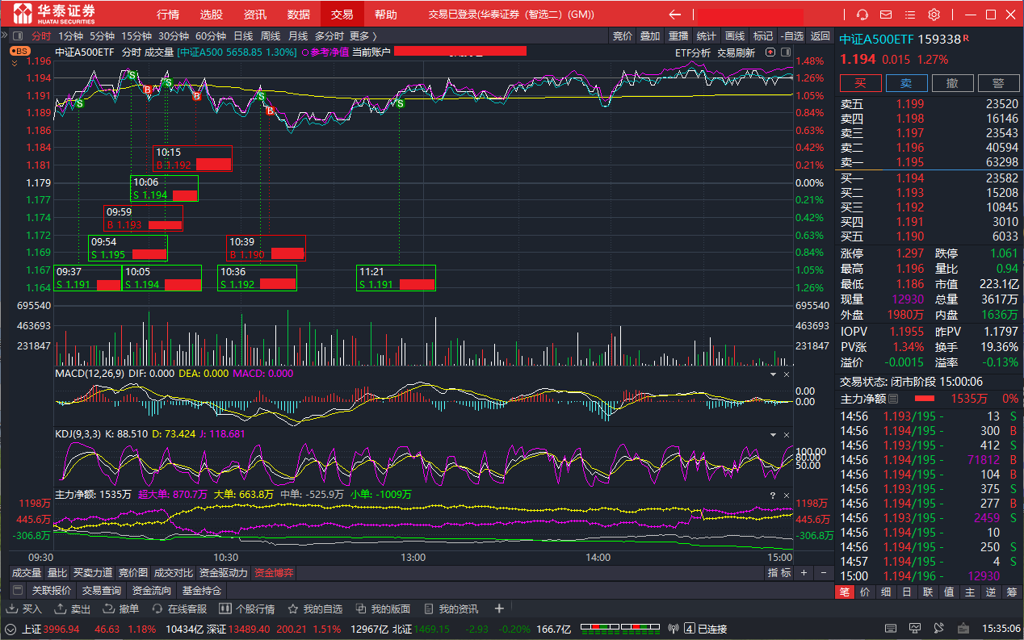1024x640 pixels.
Task: Click the red 买 buy button
Action: point(860,83)
